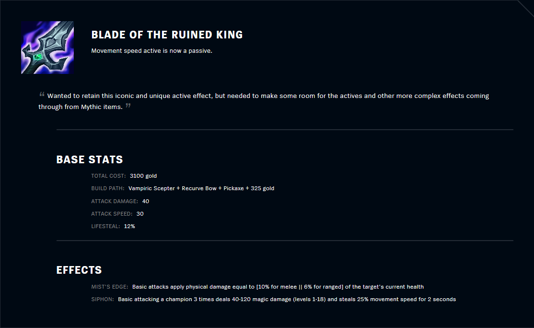
Task: Click the Lifesteal stat label
Action: click(105, 226)
